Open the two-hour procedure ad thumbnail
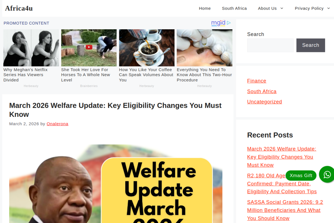This screenshot has height=223, width=334. pyautogui.click(x=205, y=48)
